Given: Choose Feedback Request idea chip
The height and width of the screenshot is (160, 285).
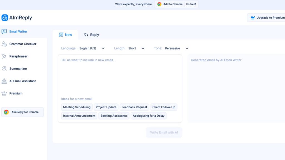Looking at the screenshot, I should point(134,107).
